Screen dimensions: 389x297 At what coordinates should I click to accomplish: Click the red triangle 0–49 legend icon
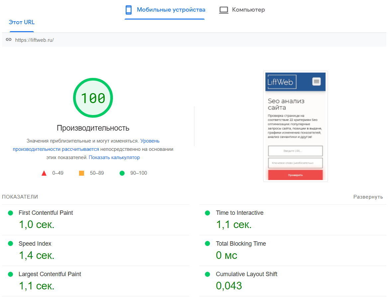pyautogui.click(x=44, y=173)
